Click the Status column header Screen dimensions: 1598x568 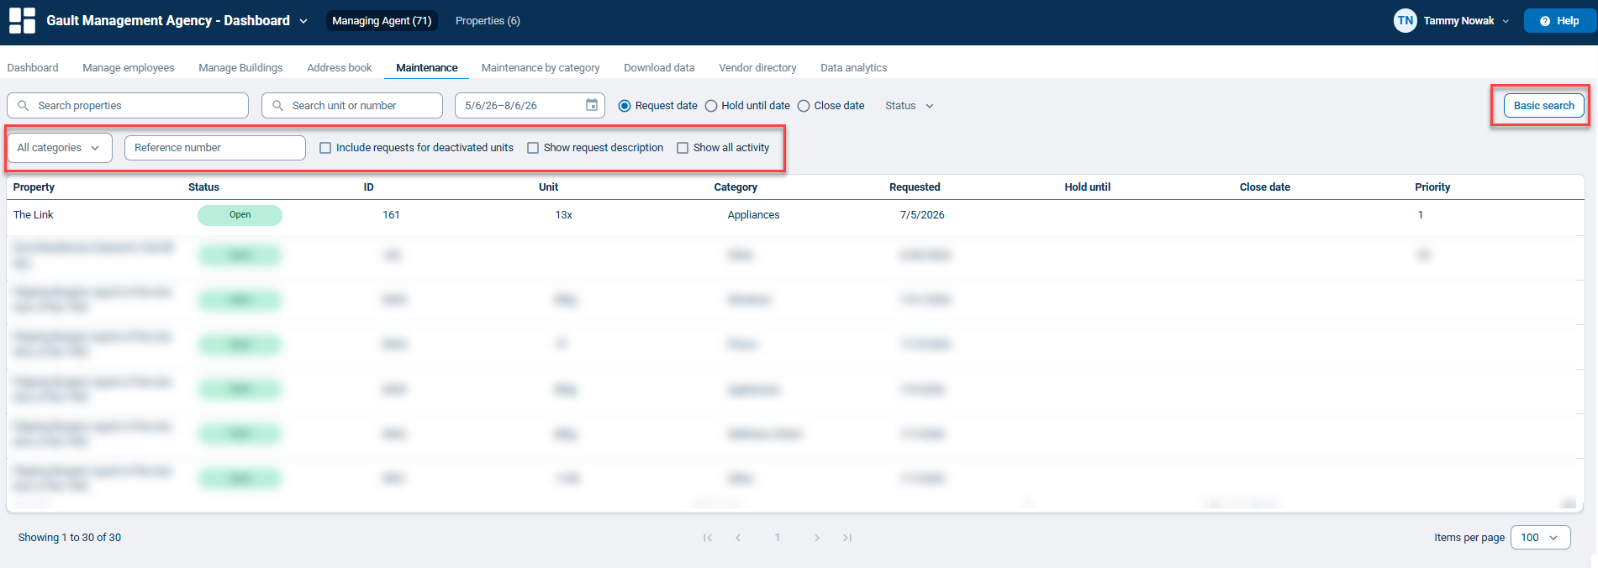[203, 187]
